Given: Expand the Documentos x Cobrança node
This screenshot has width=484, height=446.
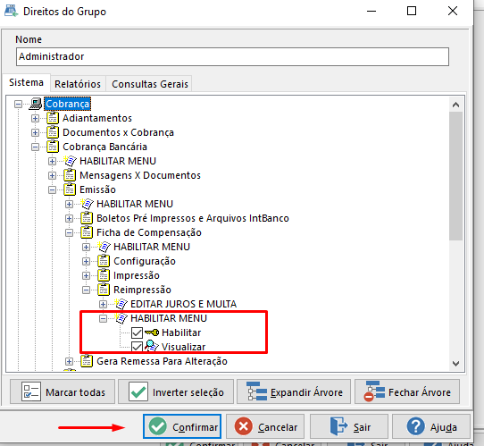Looking at the screenshot, I should point(35,132).
